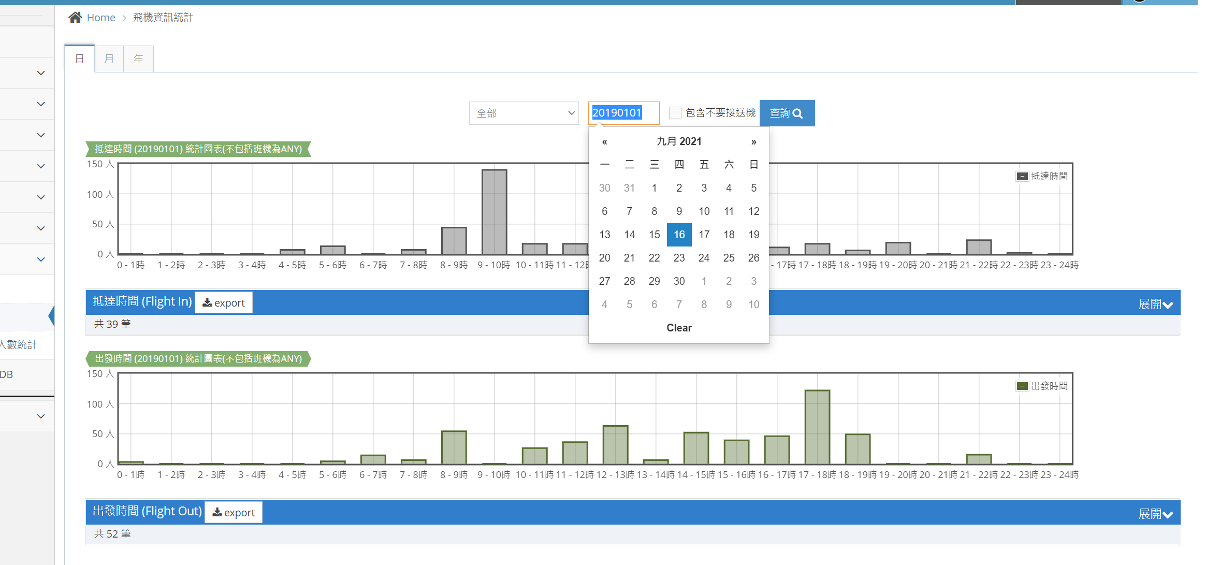This screenshot has height=565, width=1220.
Task: Click the Home breadcrumb link
Action: click(101, 18)
